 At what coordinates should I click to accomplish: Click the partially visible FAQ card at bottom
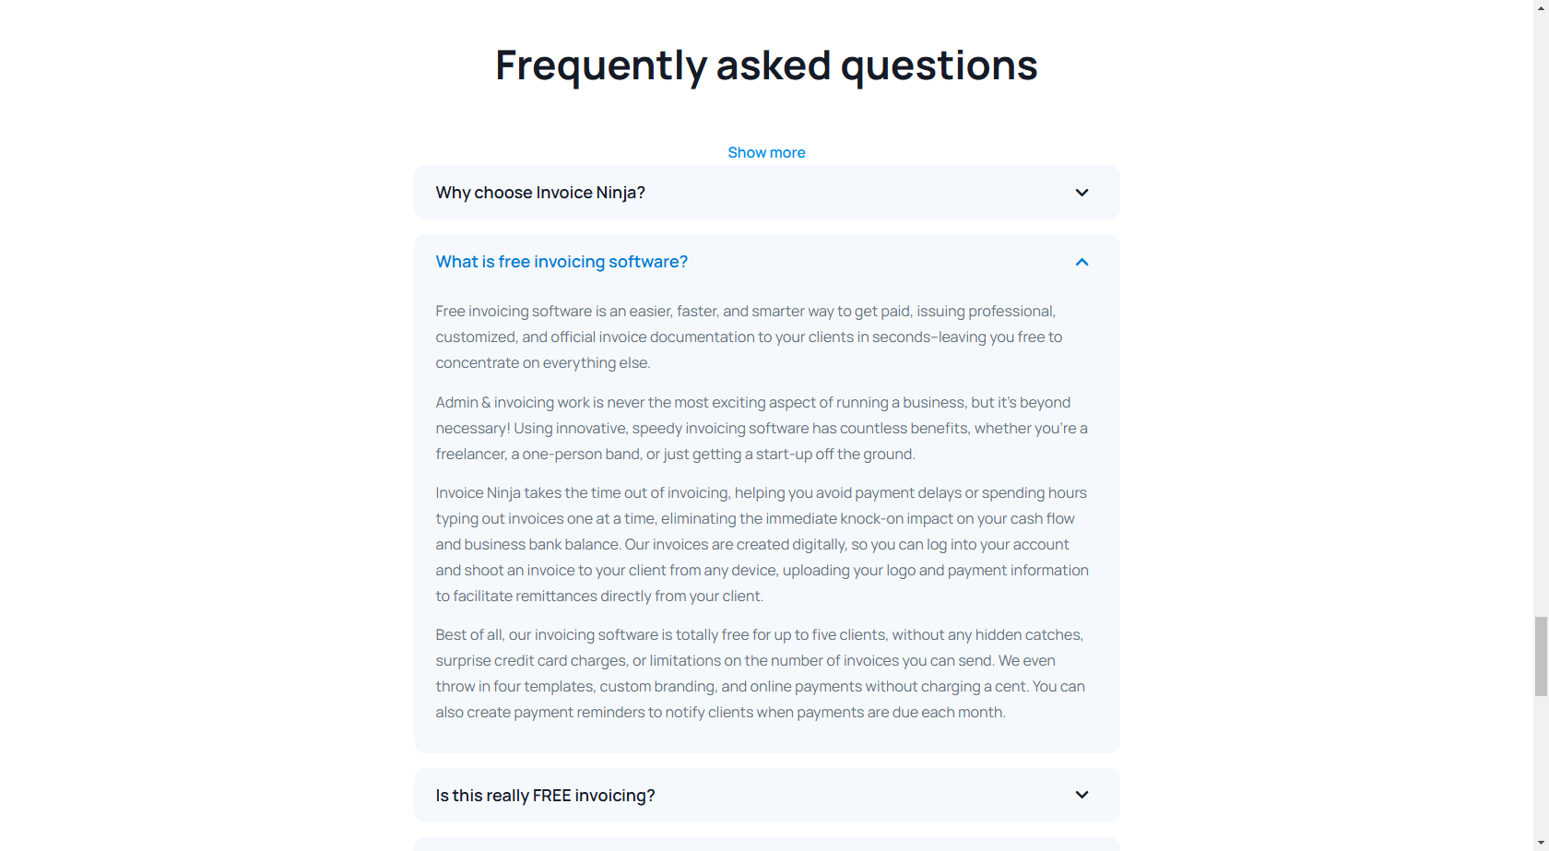[x=766, y=844]
